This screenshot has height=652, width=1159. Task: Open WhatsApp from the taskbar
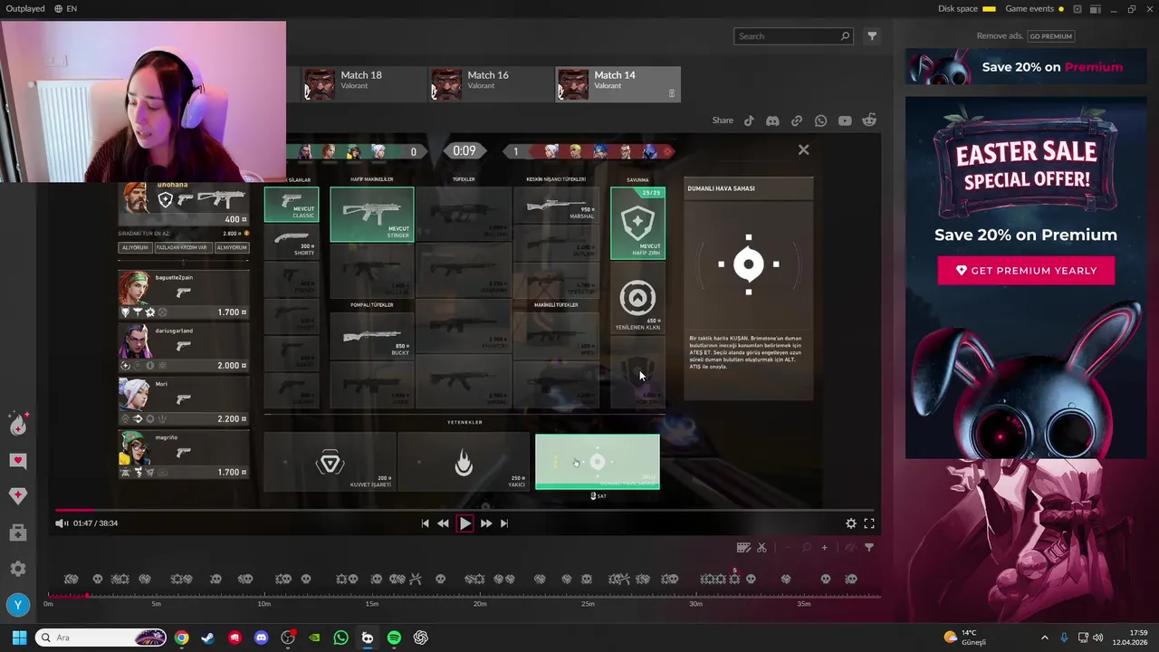[340, 638]
